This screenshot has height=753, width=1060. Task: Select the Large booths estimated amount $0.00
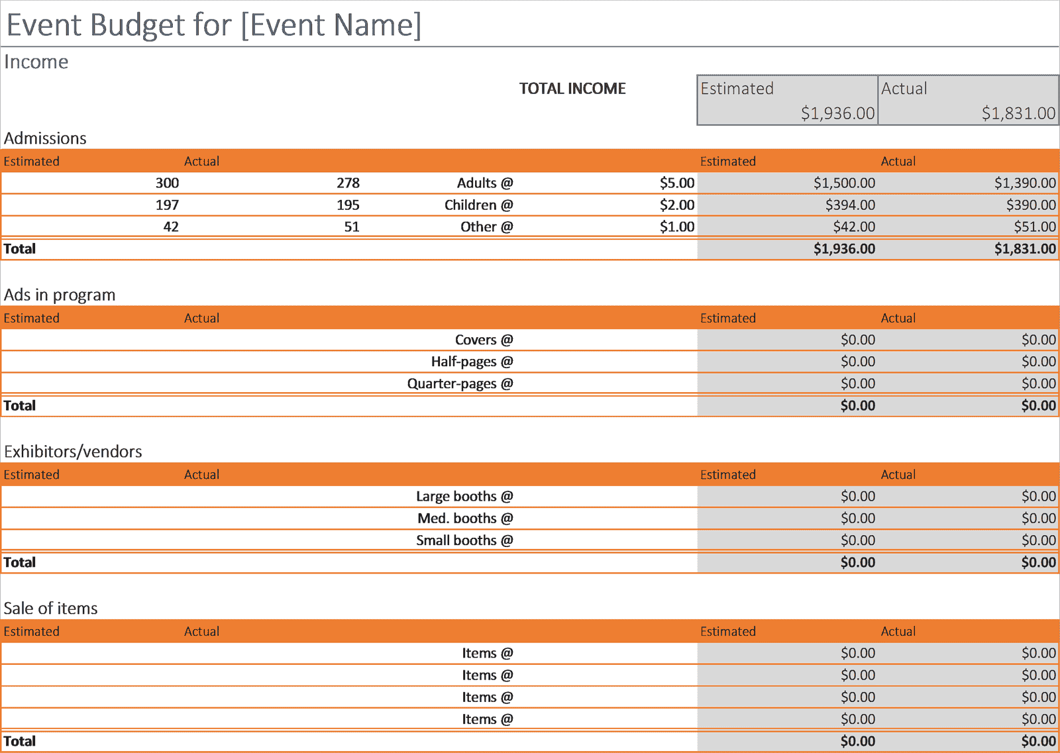[858, 497]
